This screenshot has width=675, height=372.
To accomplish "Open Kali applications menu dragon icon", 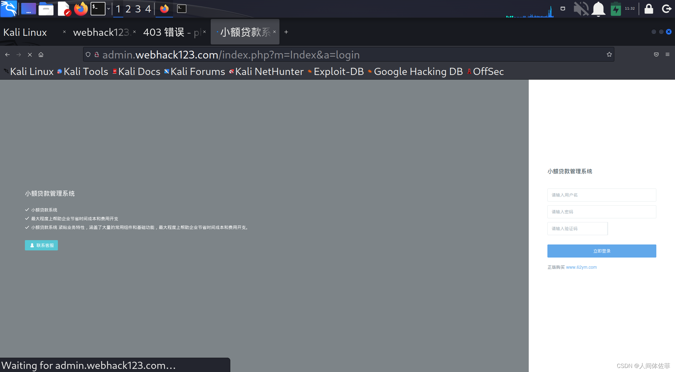I will (9, 9).
